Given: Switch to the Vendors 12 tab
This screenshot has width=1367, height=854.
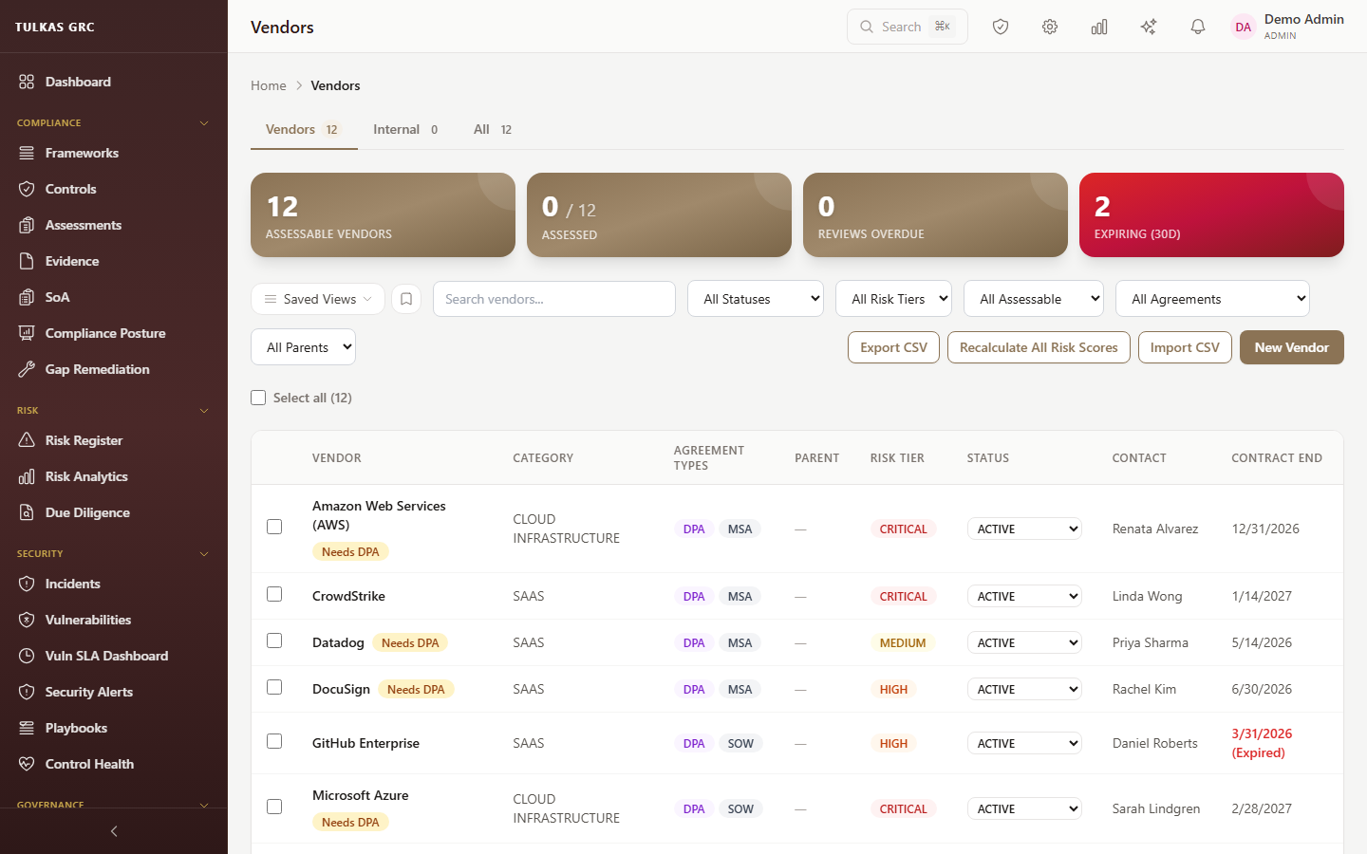Looking at the screenshot, I should click(x=304, y=130).
